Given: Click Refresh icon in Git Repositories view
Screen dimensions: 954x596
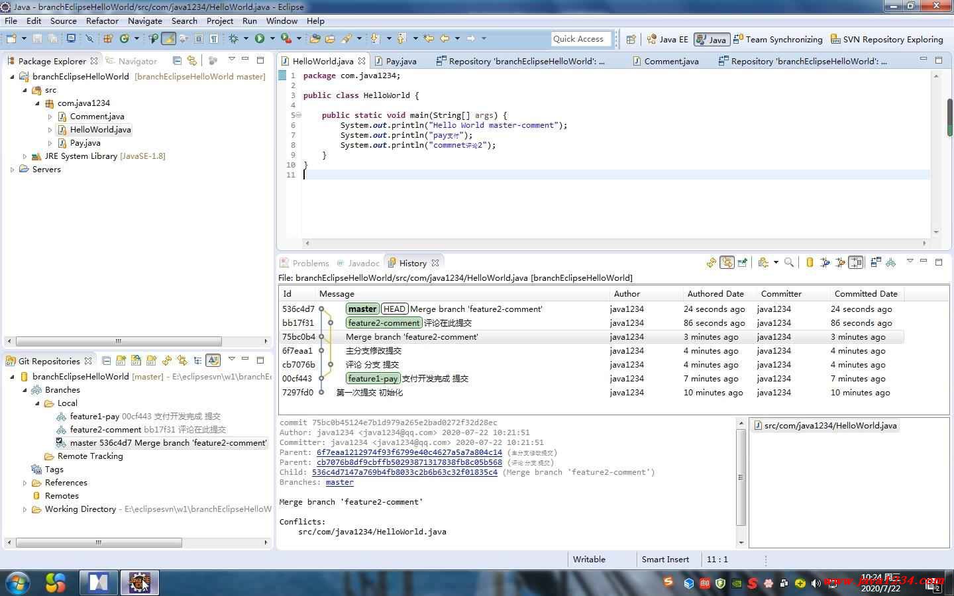Looking at the screenshot, I should tap(166, 361).
